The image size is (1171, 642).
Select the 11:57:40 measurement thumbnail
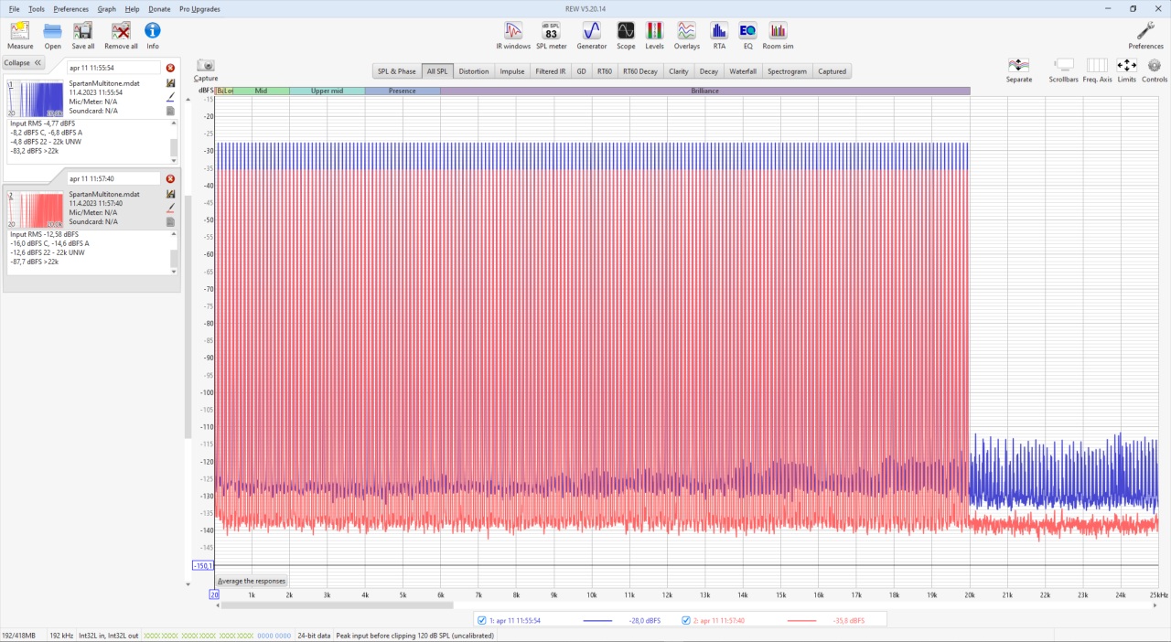tap(36, 209)
